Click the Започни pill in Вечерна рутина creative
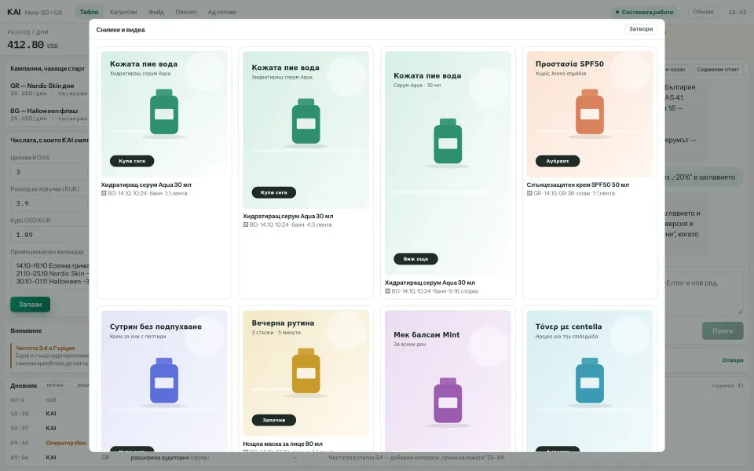 273,420
